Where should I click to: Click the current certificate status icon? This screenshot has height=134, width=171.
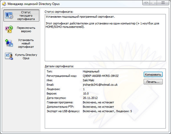pyautogui.click(x=9, y=16)
